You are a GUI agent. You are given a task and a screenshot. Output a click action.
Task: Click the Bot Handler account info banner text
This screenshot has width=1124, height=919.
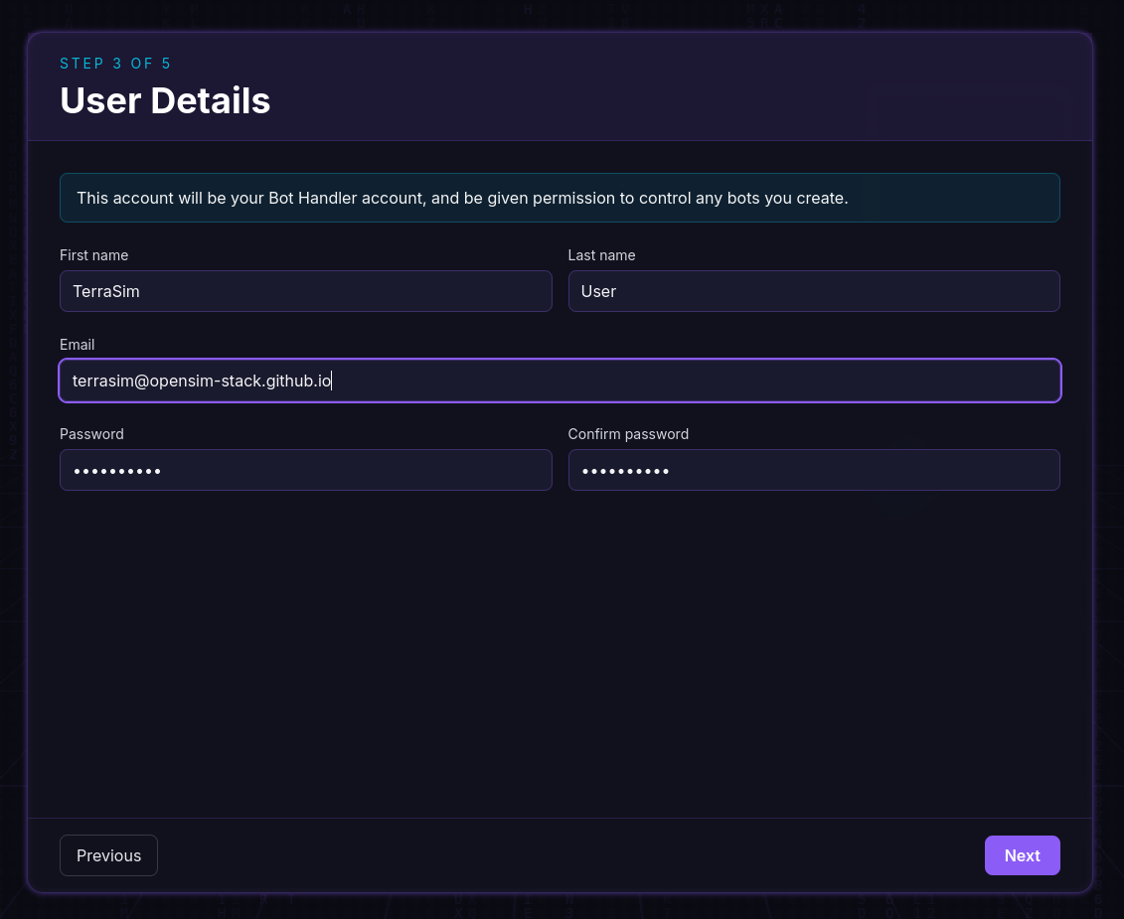(x=462, y=198)
